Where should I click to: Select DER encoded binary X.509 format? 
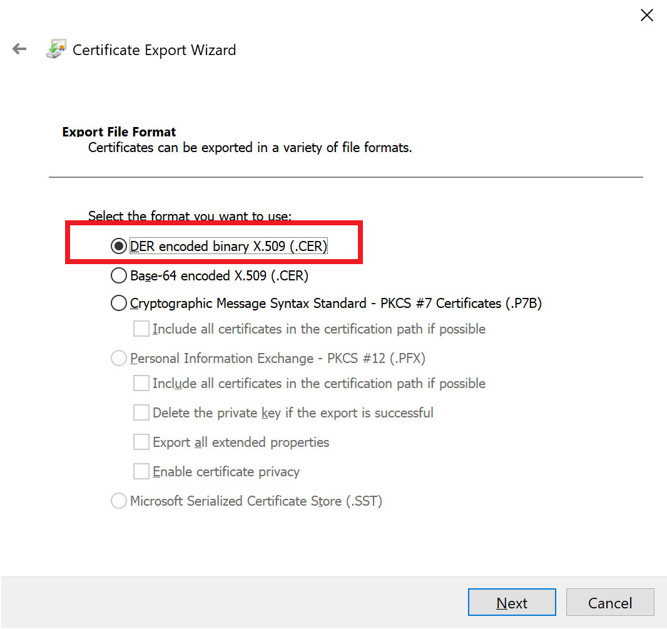(x=118, y=246)
